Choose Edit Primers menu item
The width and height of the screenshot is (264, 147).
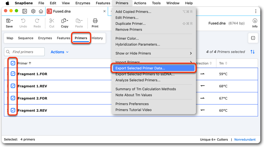tap(154, 18)
